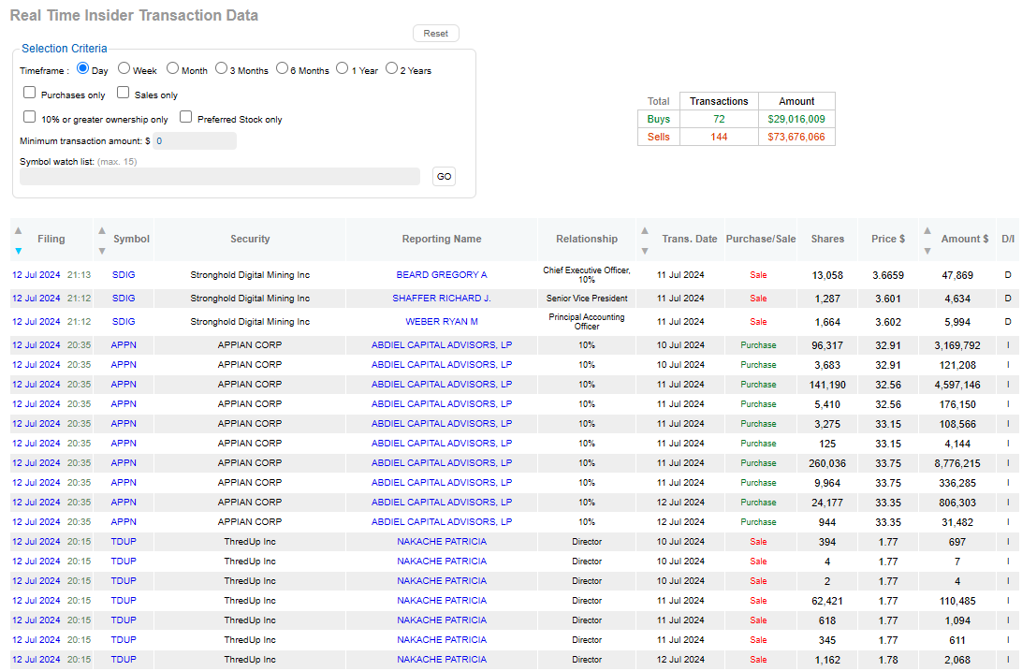Focus the Minimum transaction amount field
Screen dimensions: 1022x671
click(x=195, y=141)
